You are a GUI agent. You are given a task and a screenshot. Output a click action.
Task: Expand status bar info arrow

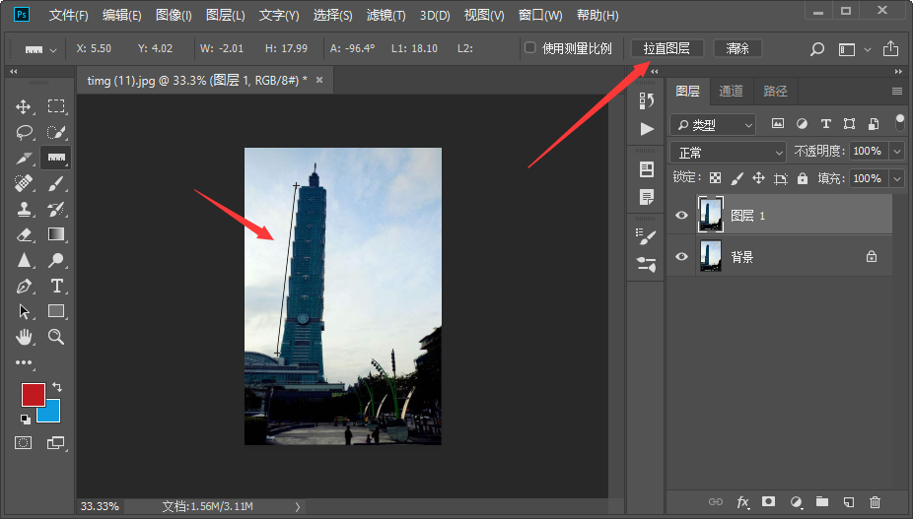[298, 507]
